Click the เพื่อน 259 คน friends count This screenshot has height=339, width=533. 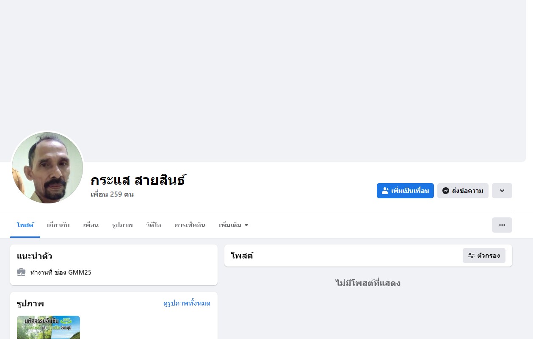pos(112,195)
